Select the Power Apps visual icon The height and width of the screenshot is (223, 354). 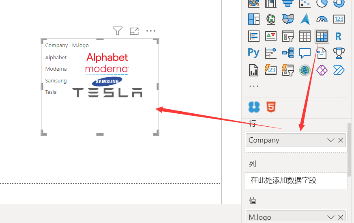click(x=322, y=70)
